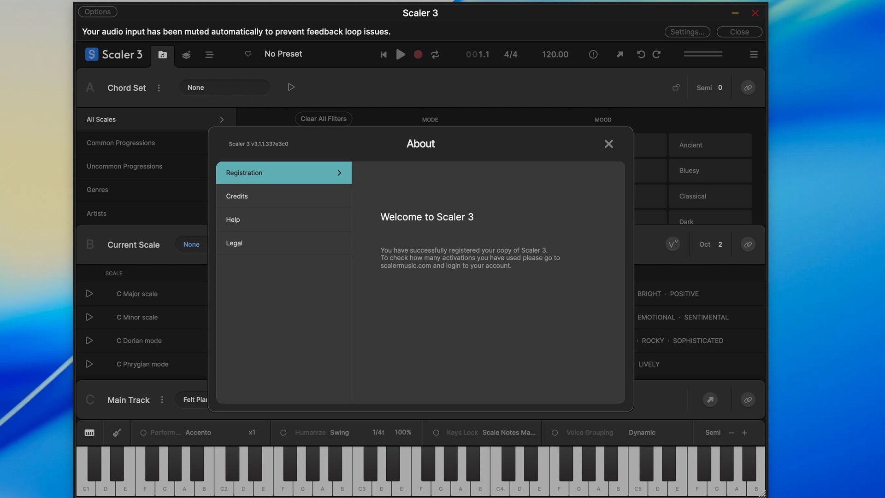
Task: Toggle the Chord Set lock icon
Action: [x=676, y=87]
